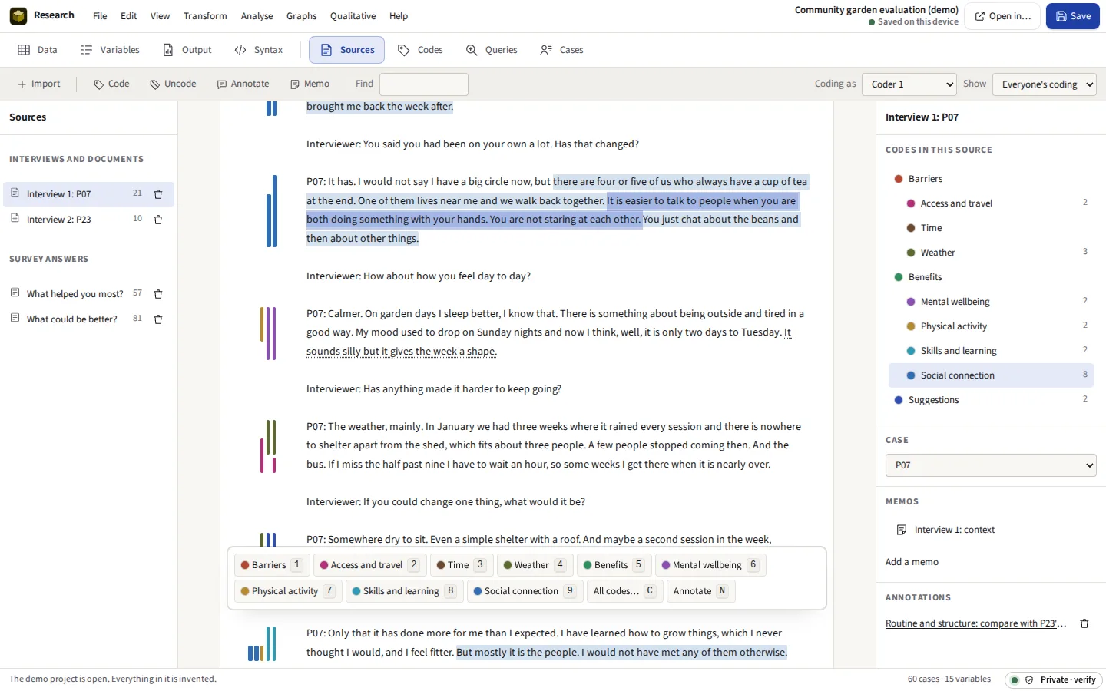1106x691 pixels.
Task: Switch to the Codes tab
Action: click(420, 50)
